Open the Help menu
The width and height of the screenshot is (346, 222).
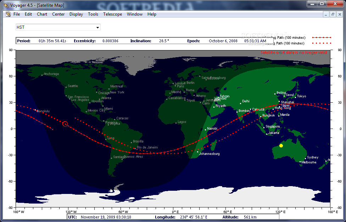[x=152, y=14]
